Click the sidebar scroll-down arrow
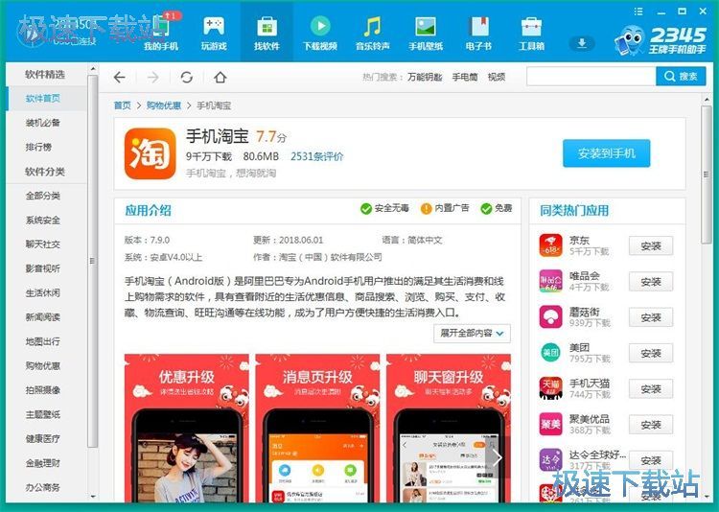The height and width of the screenshot is (512, 719). [x=93, y=497]
